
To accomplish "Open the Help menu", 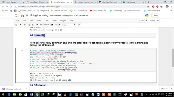I will 72,20.
